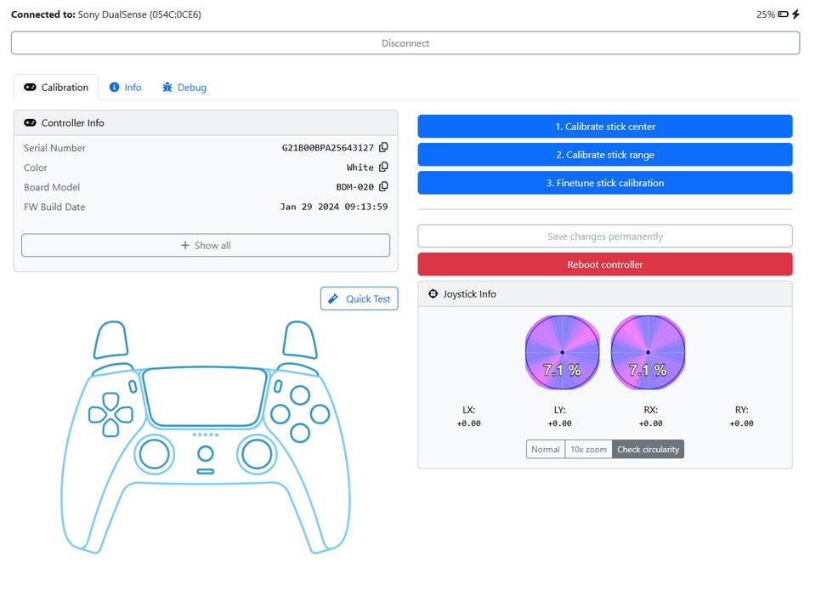Copy the White color value icon
Screen dimensions: 816x613
(x=383, y=167)
